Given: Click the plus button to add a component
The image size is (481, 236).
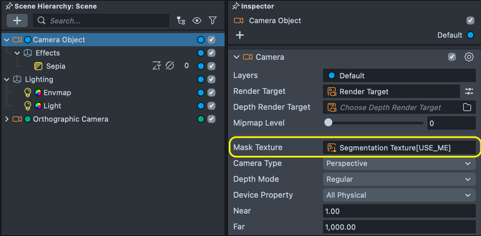Looking at the screenshot, I should tap(240, 35).
